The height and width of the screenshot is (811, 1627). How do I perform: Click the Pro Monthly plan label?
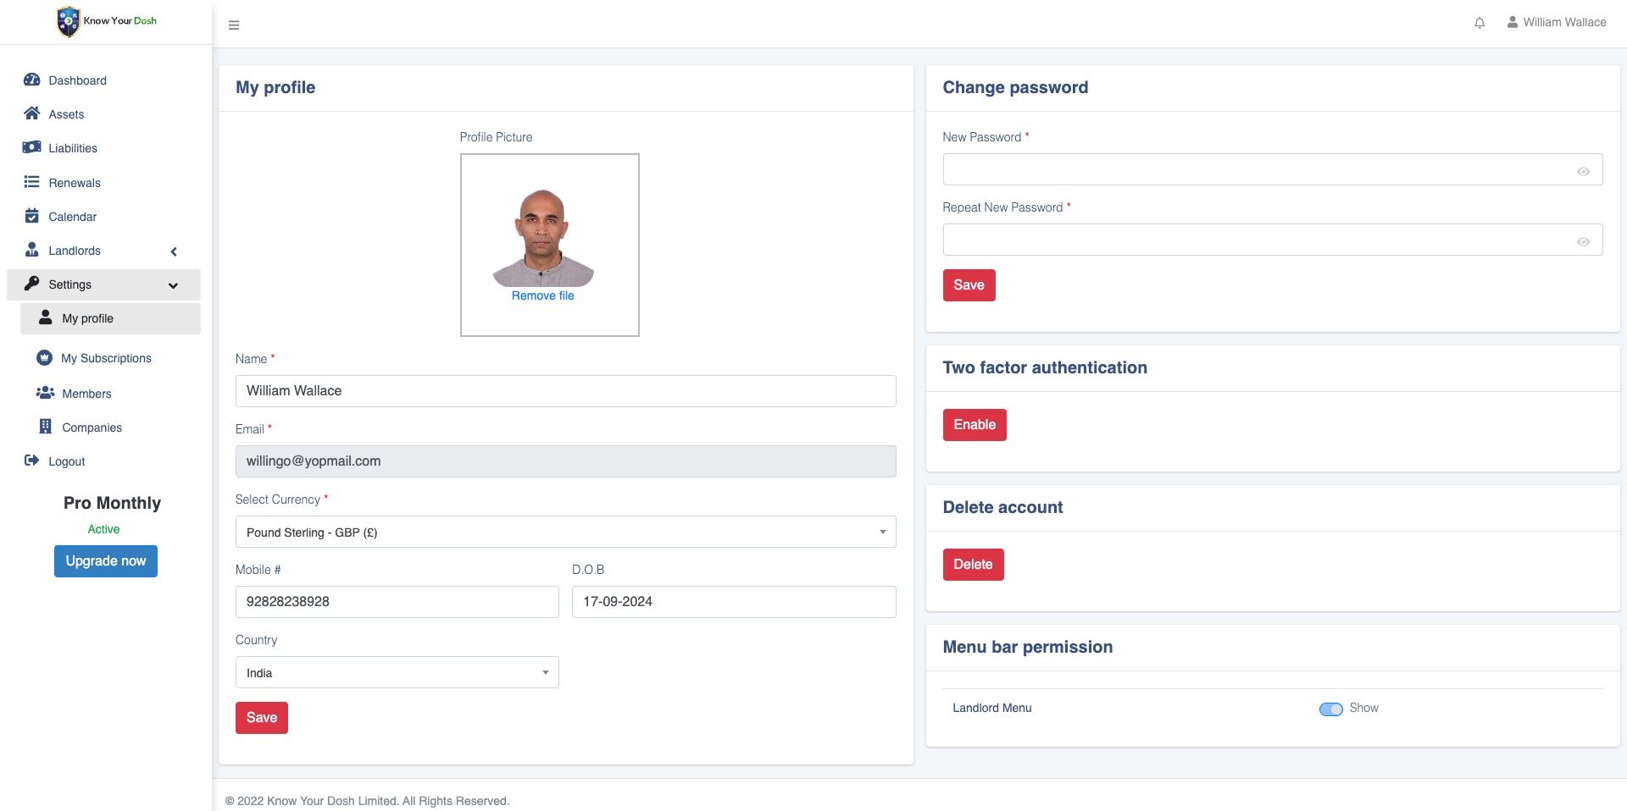(112, 503)
